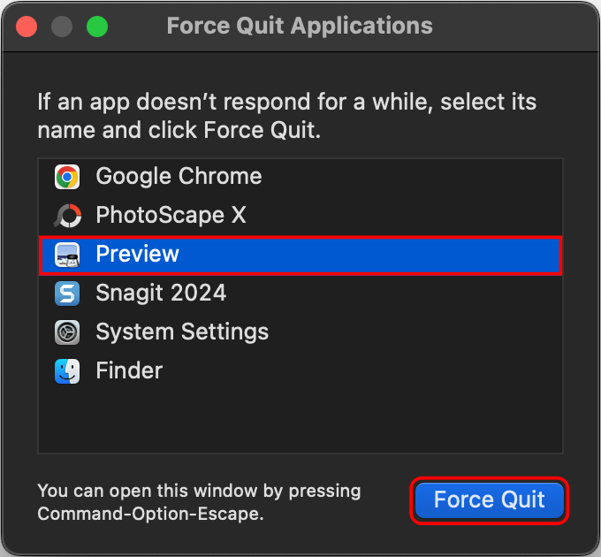
Task: Click the Preview app icon
Action: click(67, 255)
